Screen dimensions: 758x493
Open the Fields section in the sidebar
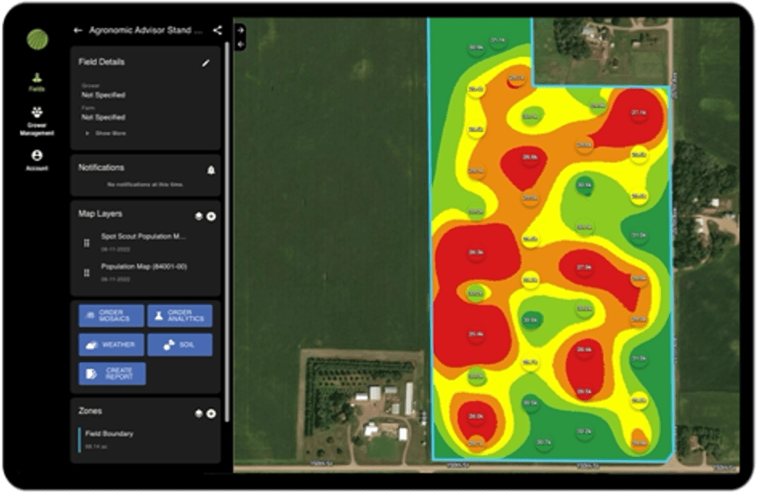37,82
